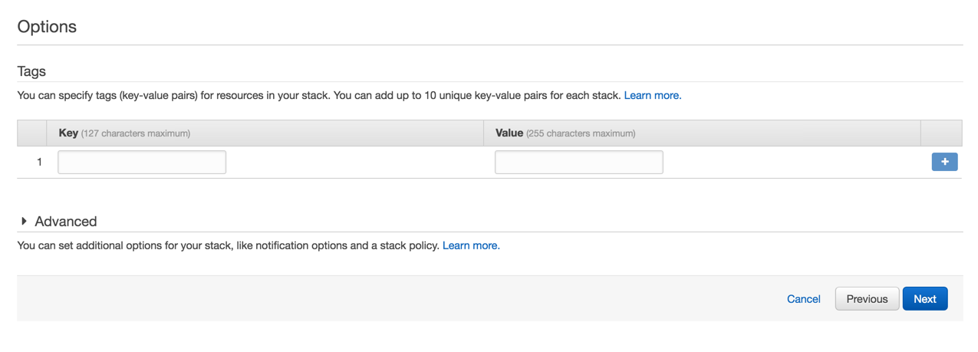Go back with the Previous button
The height and width of the screenshot is (352, 978).
[x=867, y=299]
